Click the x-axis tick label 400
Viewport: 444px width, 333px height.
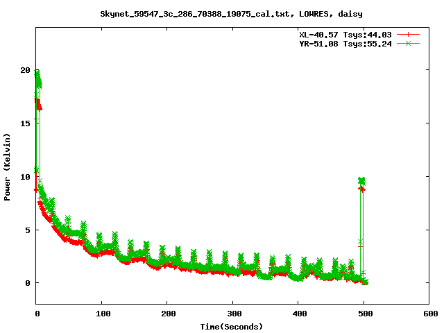pyautogui.click(x=300, y=314)
